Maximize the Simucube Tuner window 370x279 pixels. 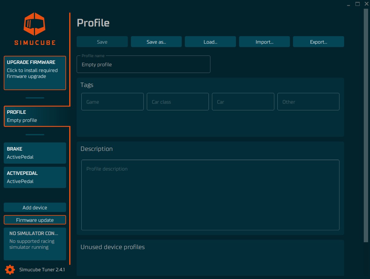tap(358, 4)
